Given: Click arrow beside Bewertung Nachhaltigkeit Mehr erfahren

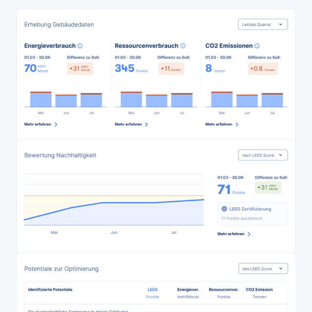Looking at the screenshot, I should tap(249, 234).
